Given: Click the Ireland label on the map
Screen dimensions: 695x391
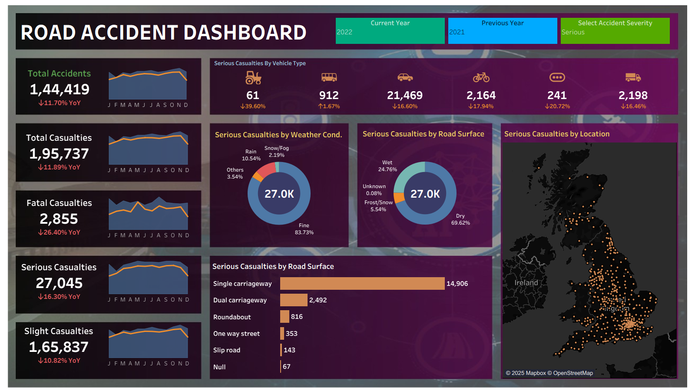Looking at the screenshot, I should (526, 283).
